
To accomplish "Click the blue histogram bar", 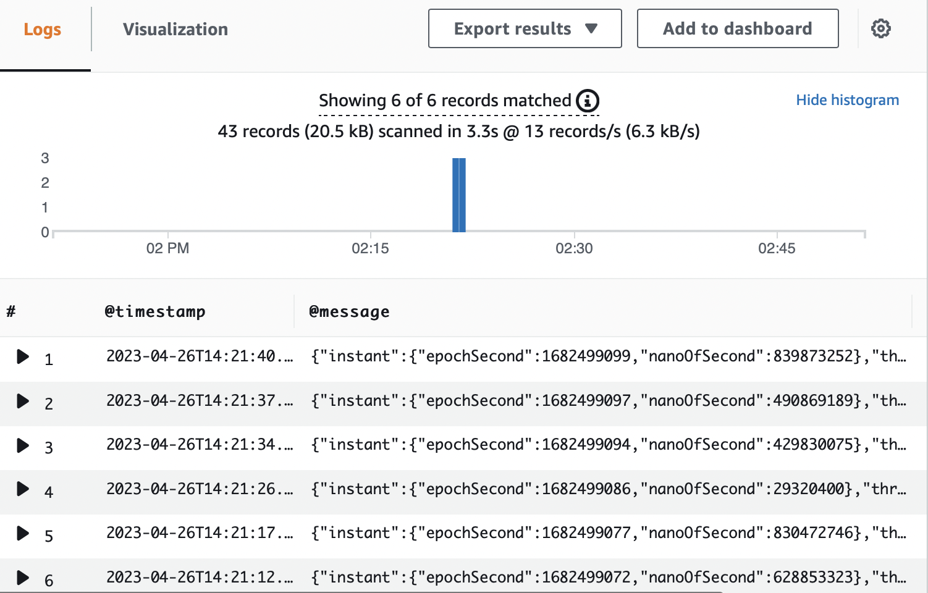I will pos(459,195).
